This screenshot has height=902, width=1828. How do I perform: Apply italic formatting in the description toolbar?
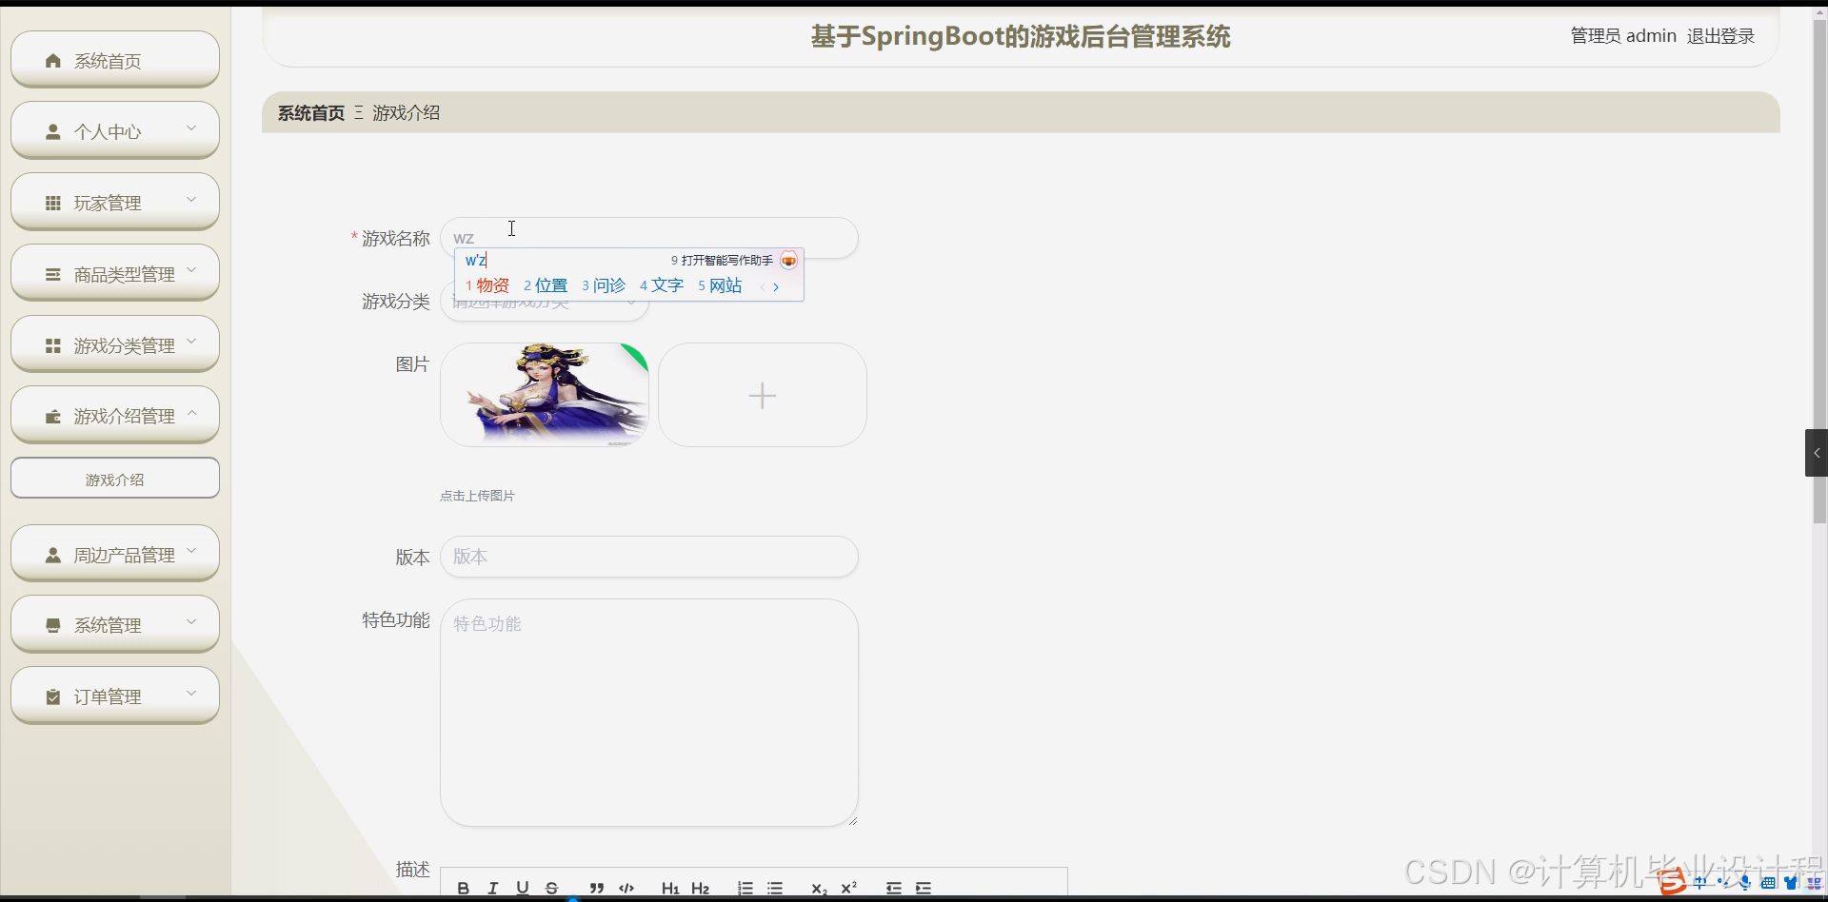[x=493, y=887]
